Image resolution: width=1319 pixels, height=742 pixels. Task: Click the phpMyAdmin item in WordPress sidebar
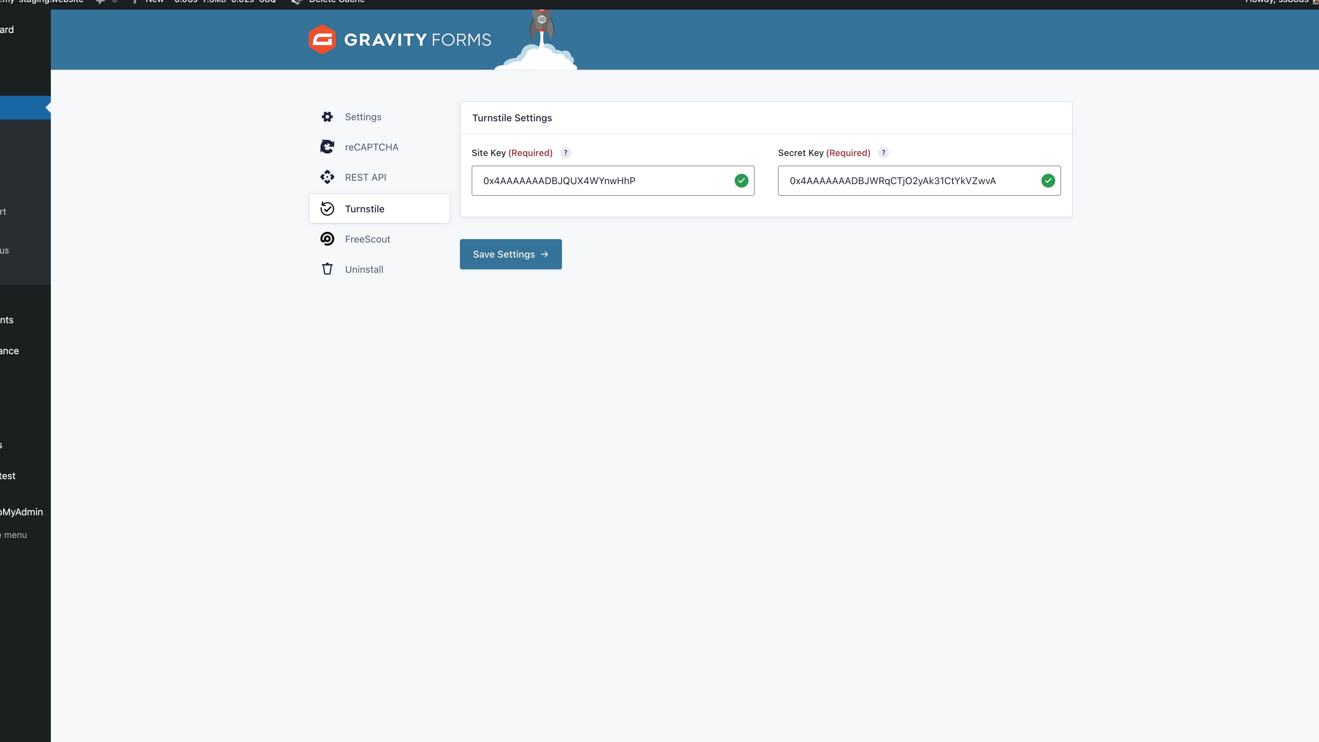coord(22,512)
